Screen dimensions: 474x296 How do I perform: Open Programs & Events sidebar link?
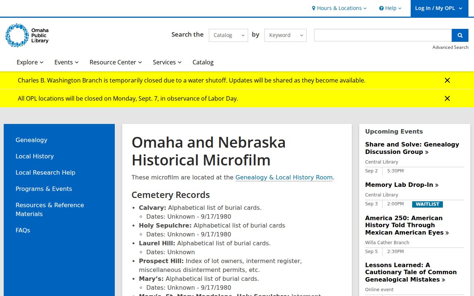pos(44,189)
